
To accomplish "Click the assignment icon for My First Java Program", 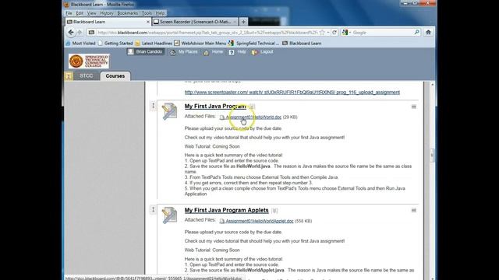I will pos(170,111).
